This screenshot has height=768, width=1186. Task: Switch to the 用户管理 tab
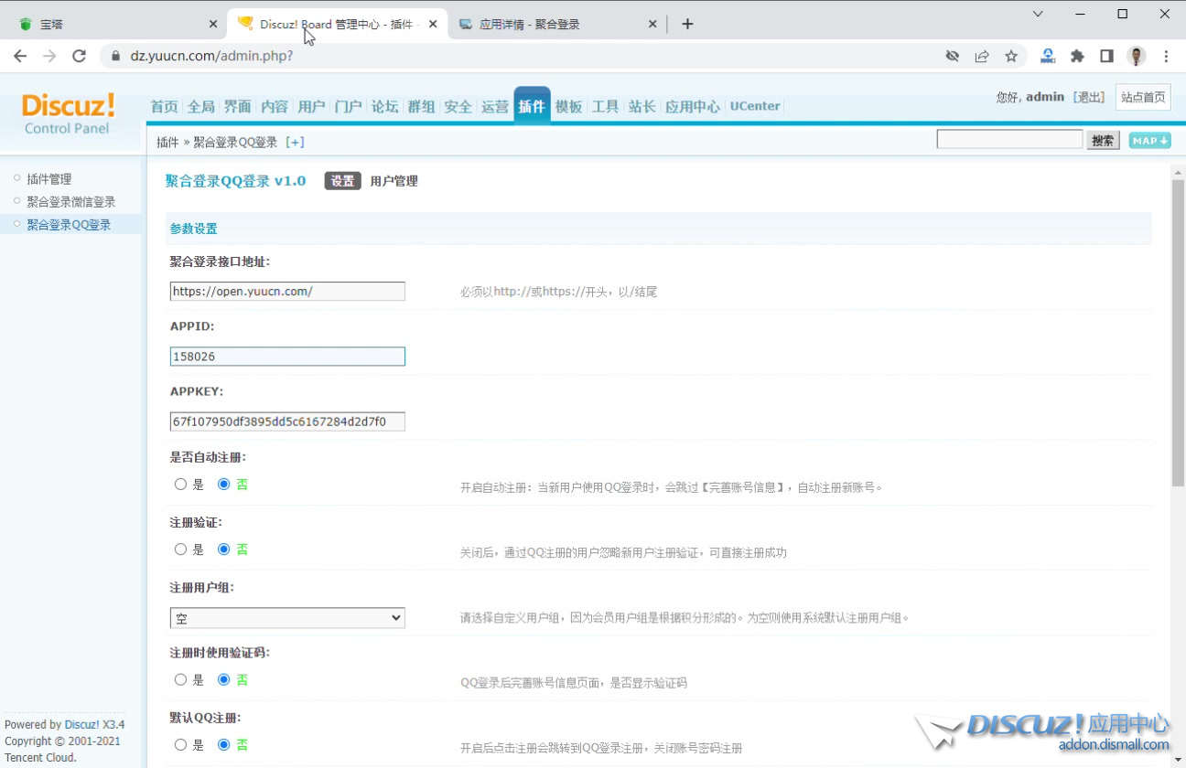(x=394, y=181)
